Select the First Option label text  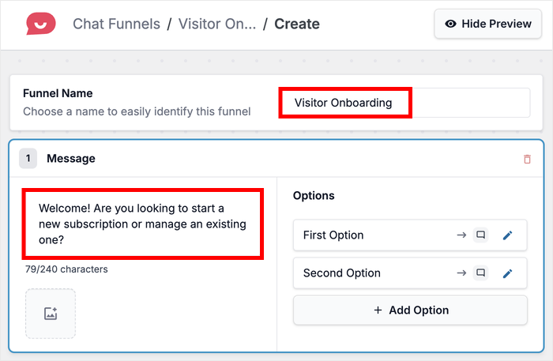pyautogui.click(x=333, y=235)
